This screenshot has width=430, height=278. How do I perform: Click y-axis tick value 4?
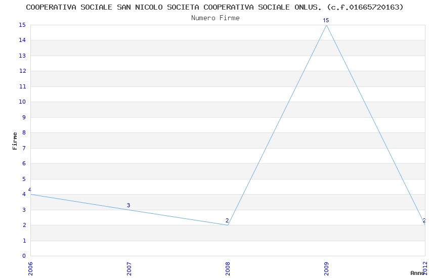24,194
